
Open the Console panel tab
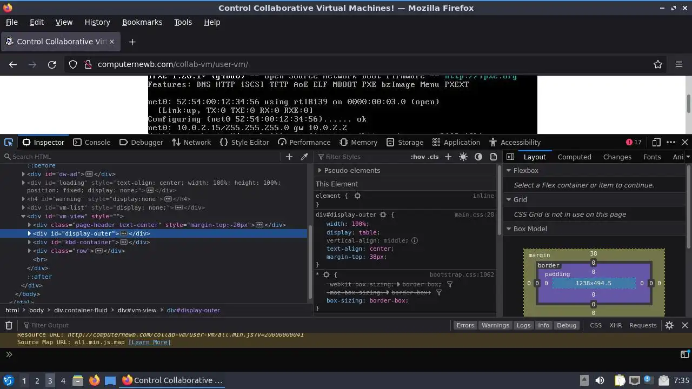91,142
